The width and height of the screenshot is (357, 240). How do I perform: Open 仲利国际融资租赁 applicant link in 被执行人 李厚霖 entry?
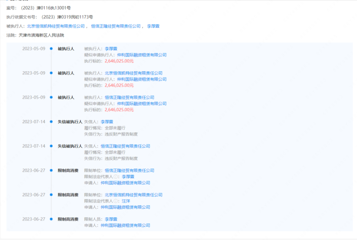pos(142,55)
